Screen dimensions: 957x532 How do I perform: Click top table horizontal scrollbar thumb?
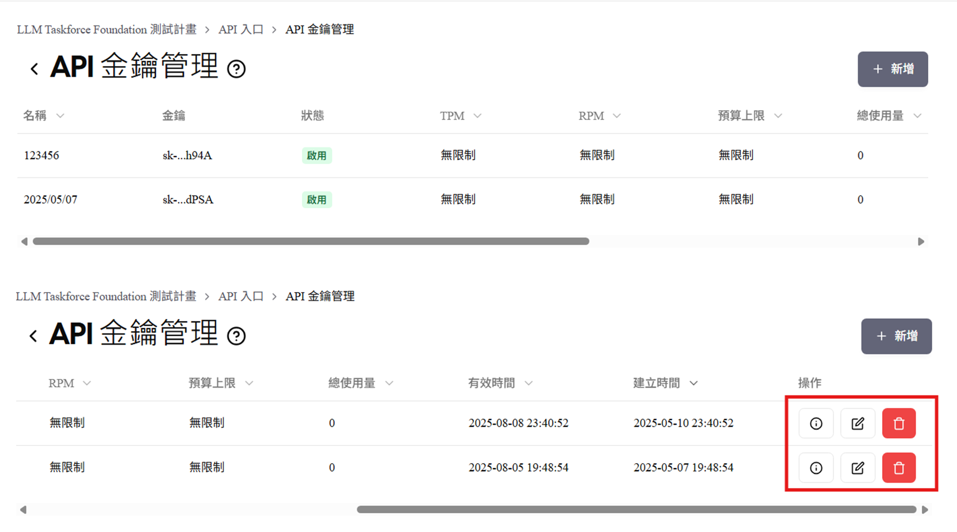point(311,241)
